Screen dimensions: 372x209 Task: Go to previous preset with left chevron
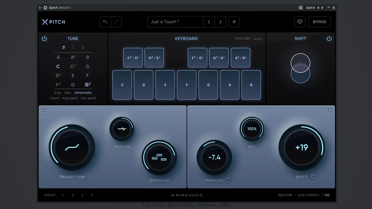[x=209, y=22]
